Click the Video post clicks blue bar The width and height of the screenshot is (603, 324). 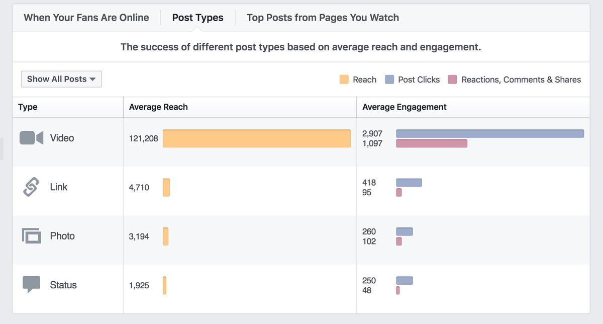pos(490,133)
